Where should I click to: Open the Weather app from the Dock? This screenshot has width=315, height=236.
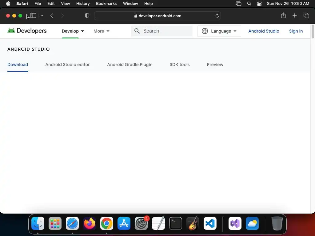pyautogui.click(x=252, y=223)
